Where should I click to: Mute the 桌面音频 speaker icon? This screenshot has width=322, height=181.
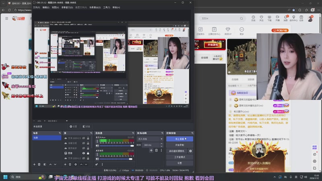97,159
